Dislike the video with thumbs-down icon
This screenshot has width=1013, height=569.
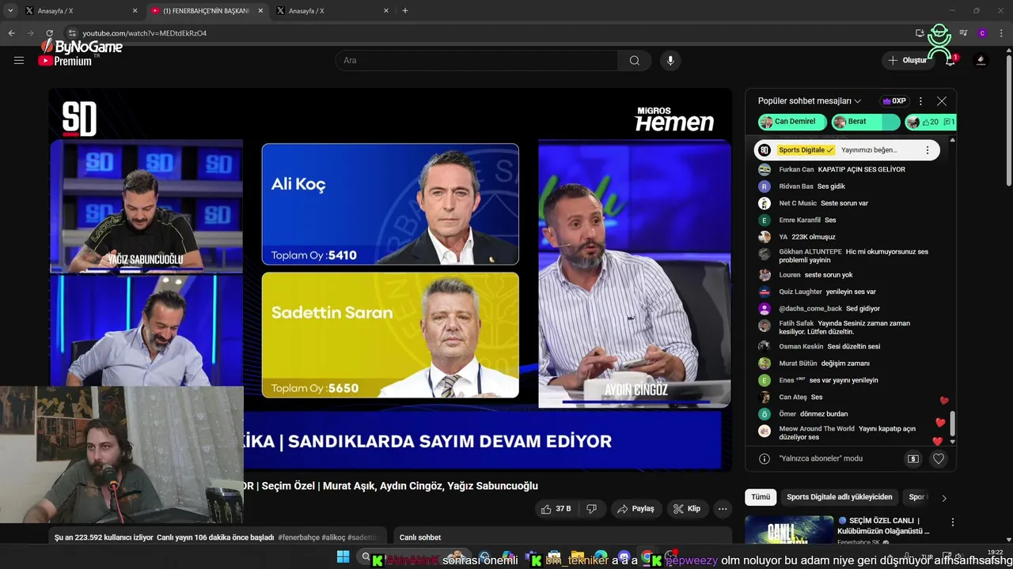(x=591, y=509)
